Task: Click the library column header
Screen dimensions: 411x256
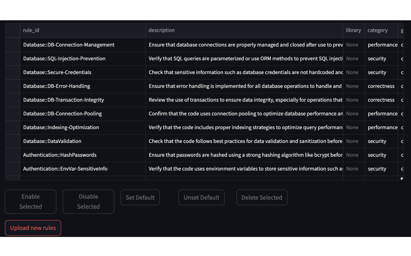Action: click(353, 30)
